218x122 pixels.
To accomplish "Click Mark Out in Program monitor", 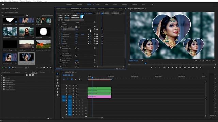I will point(159,68).
